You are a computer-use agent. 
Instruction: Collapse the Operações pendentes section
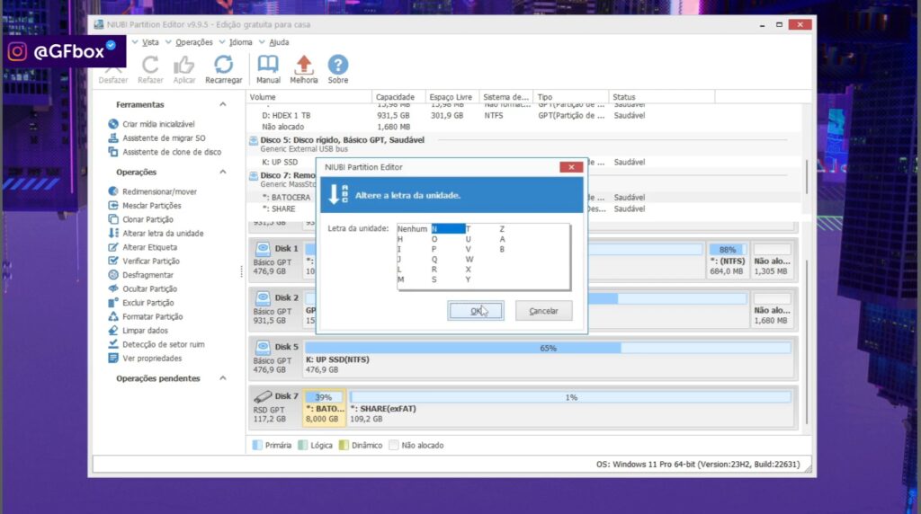click(x=223, y=378)
